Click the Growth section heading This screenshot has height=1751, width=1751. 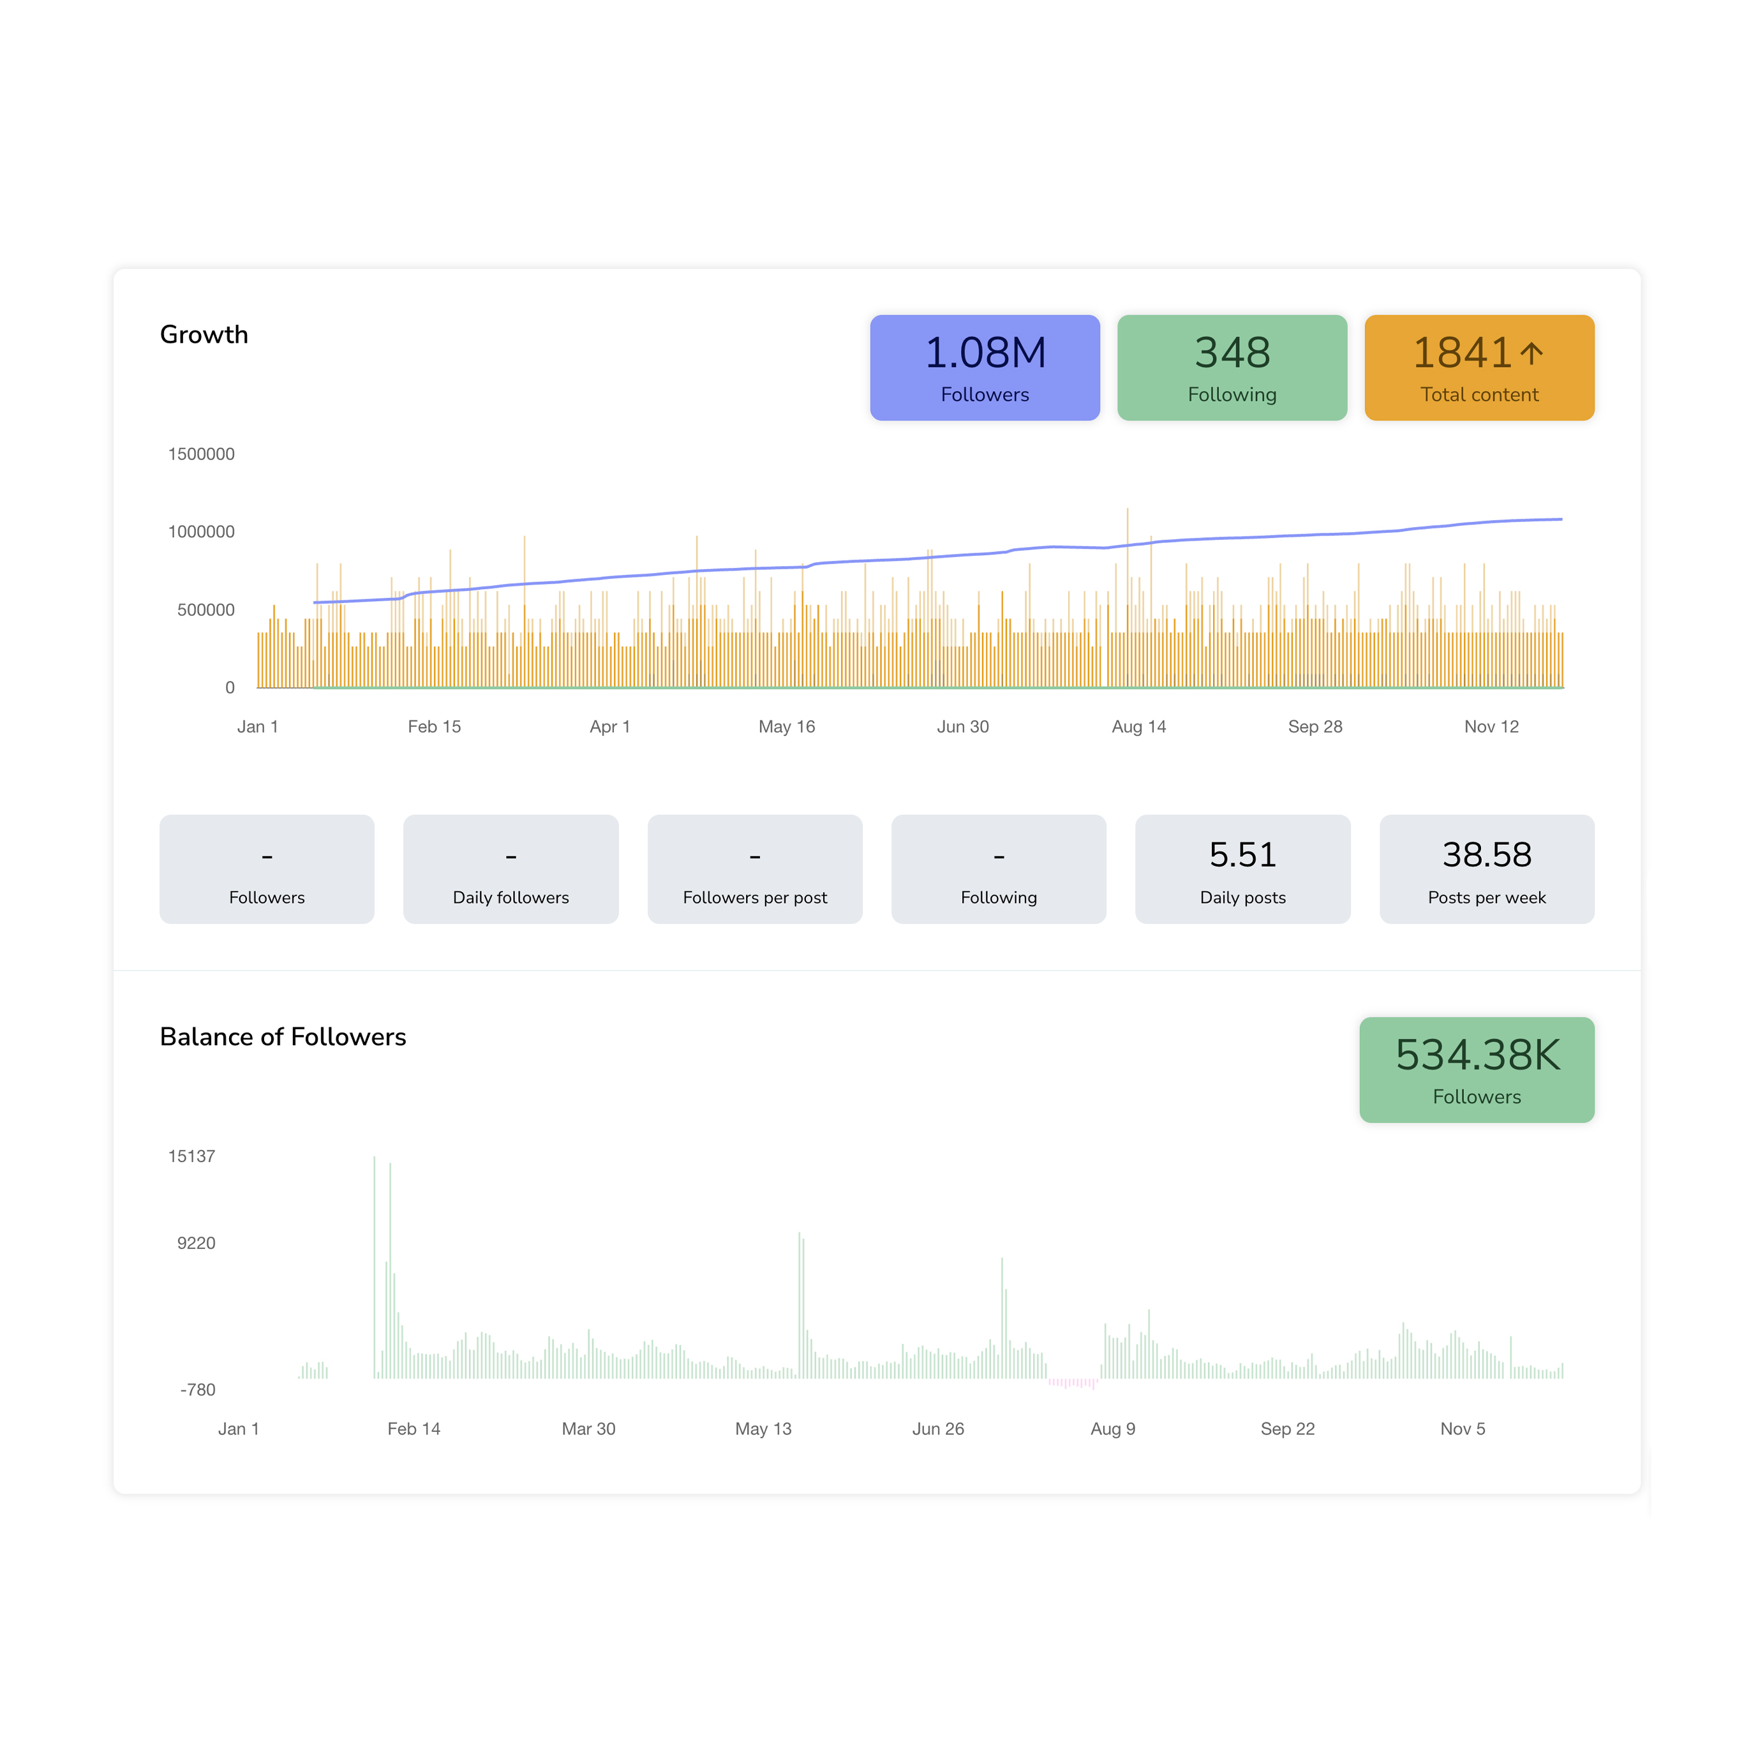point(204,334)
